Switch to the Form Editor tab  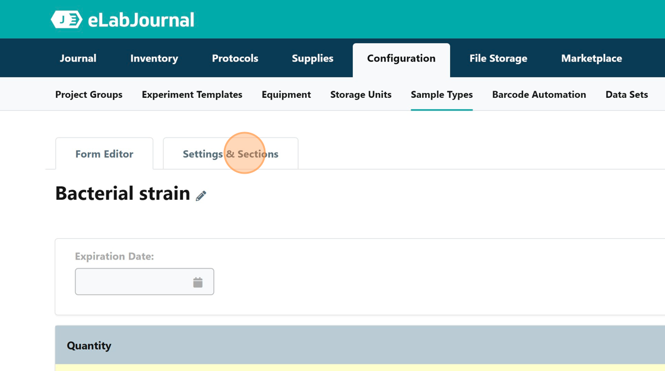[x=104, y=153]
